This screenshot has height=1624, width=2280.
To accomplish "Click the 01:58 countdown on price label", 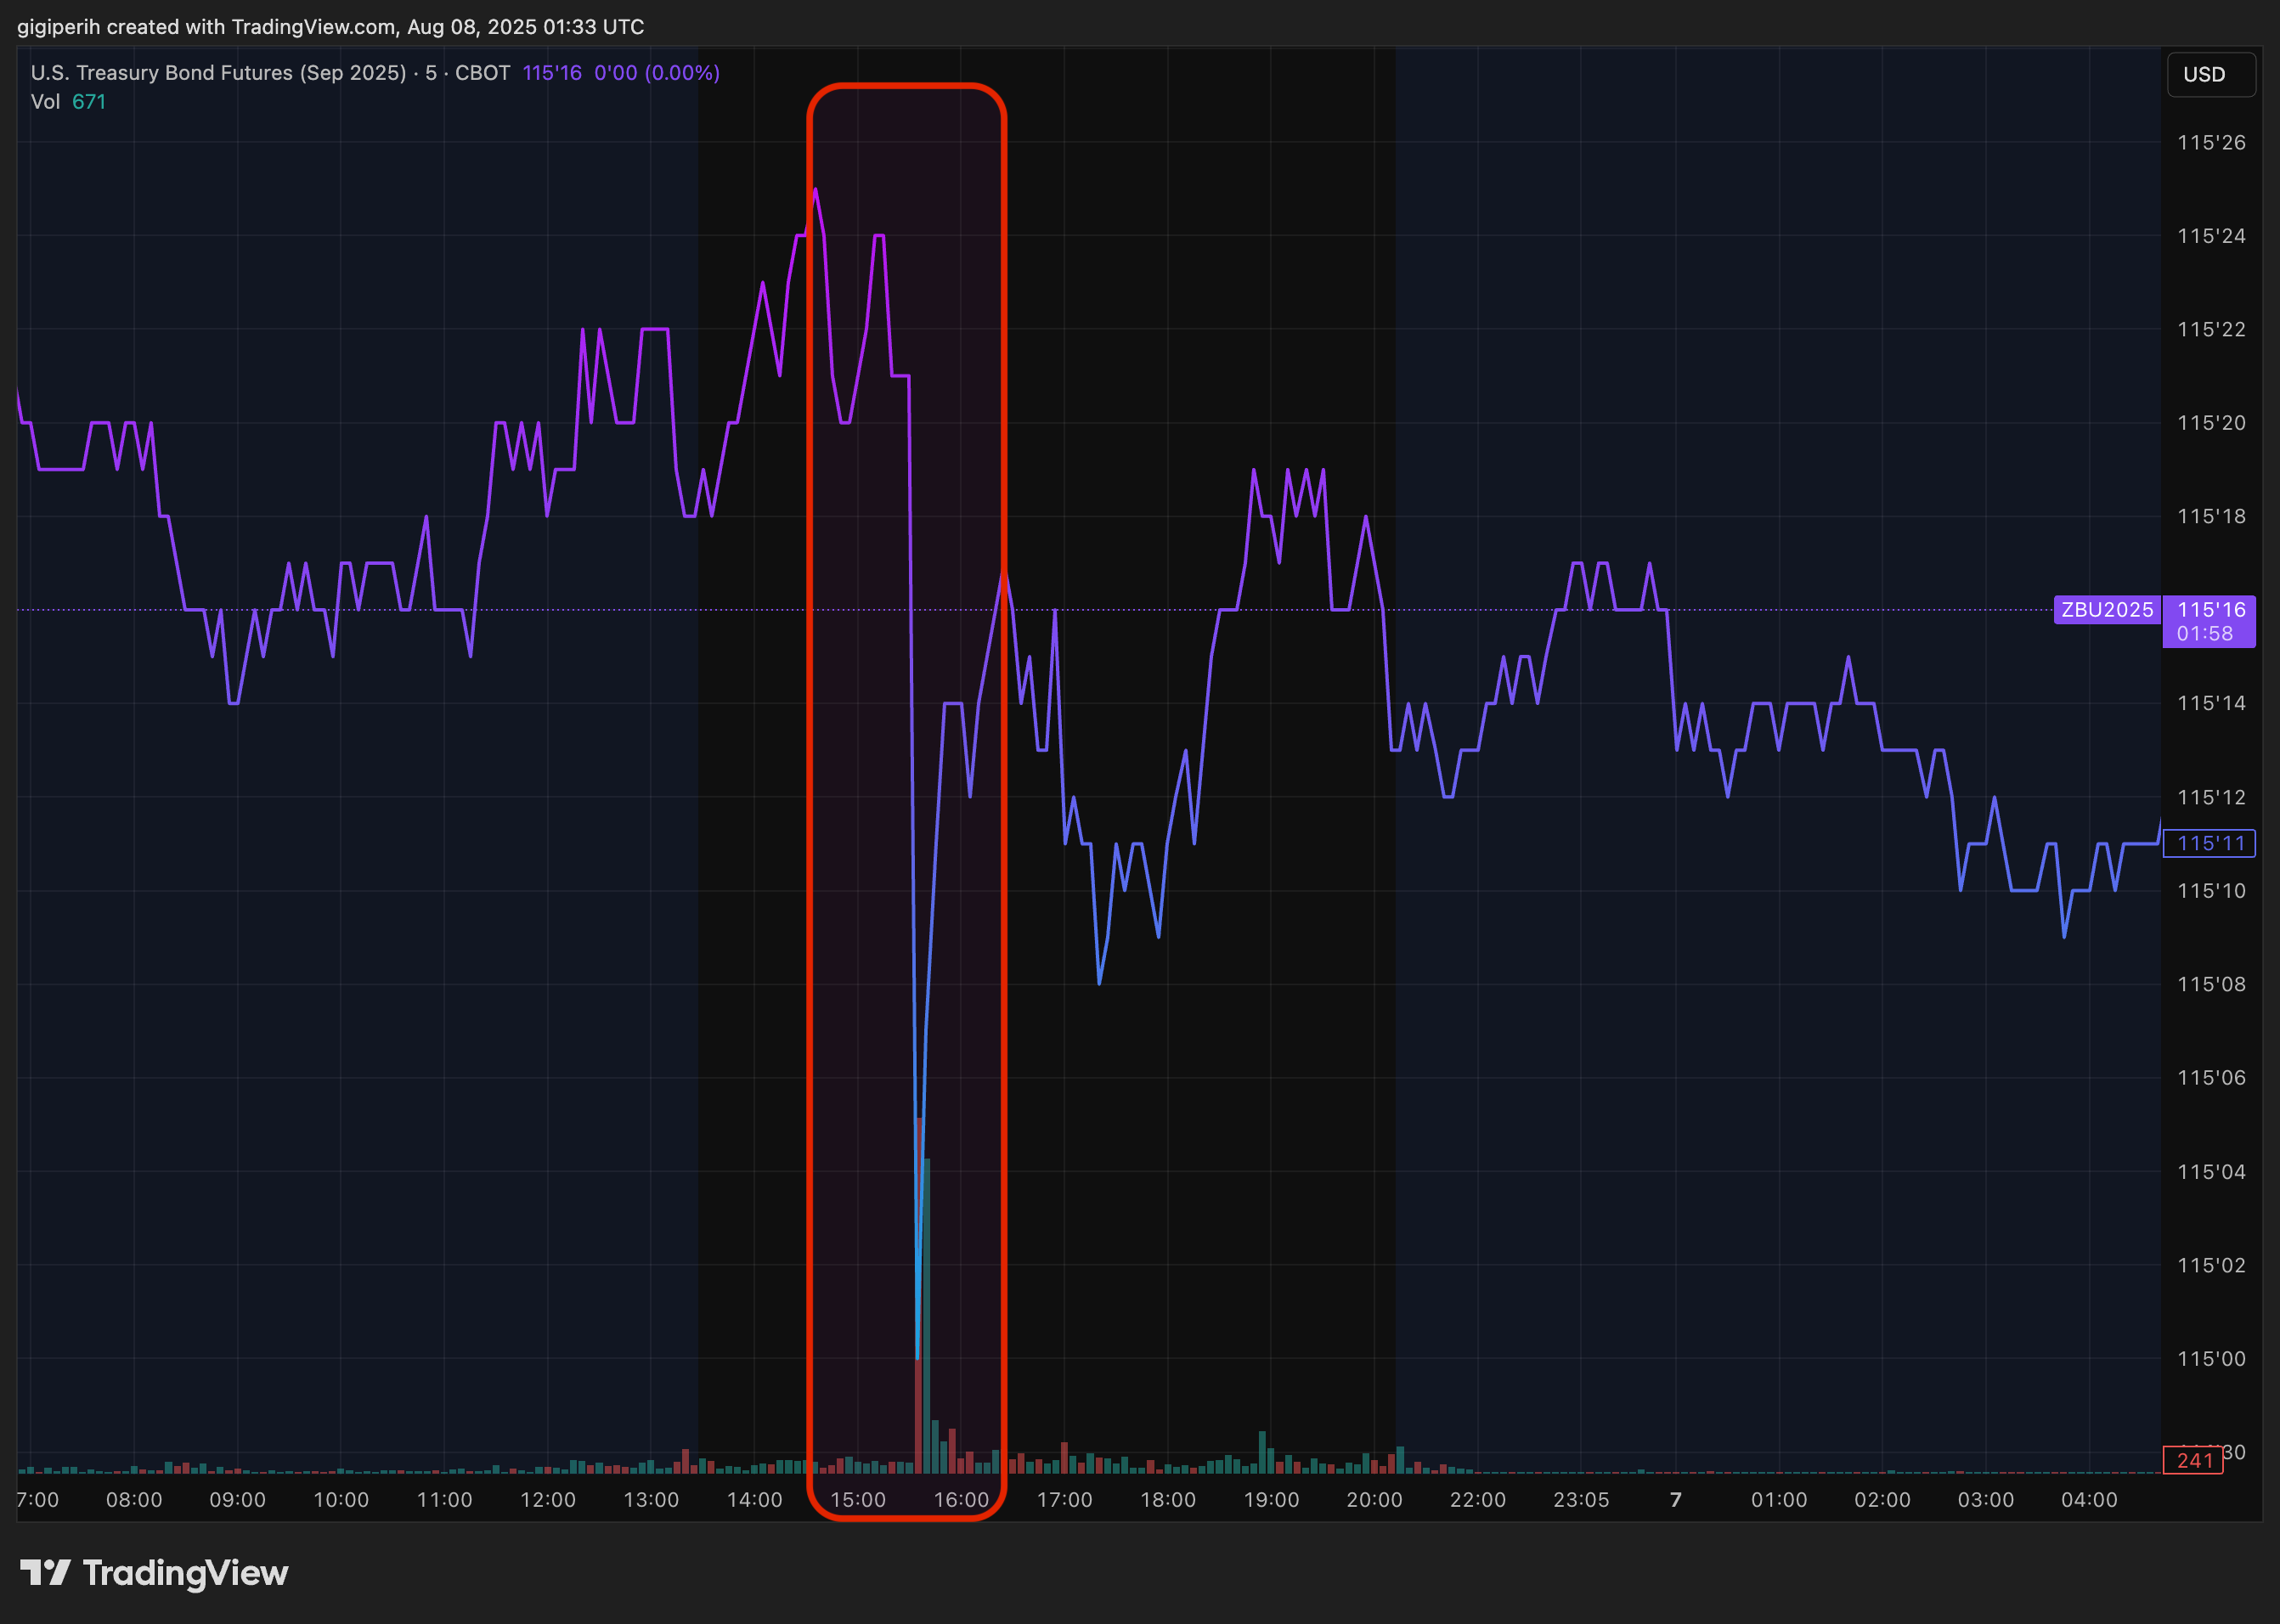I will coord(2204,634).
